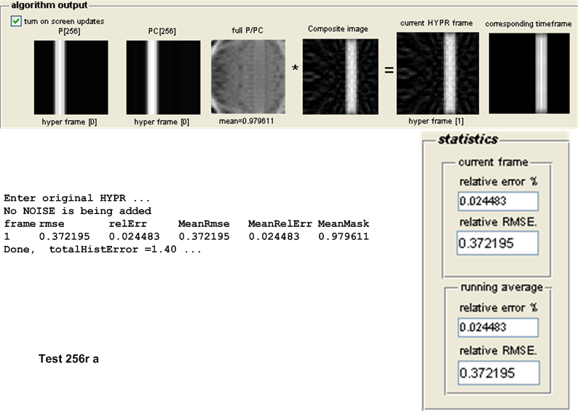Click hyper frame [0] label under P[256]
This screenshot has height=411, width=578.
click(x=71, y=121)
